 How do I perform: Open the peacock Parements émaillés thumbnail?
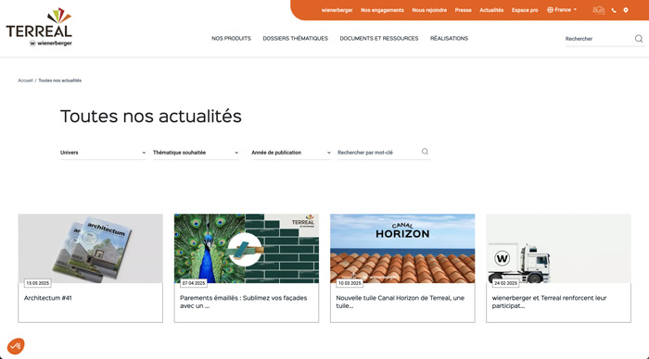(x=247, y=248)
